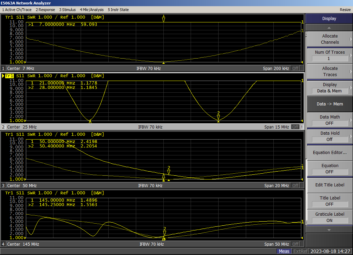This screenshot has height=255, width=353.
Task: Toggle the Equation OFF softkey
Action: [x=329, y=169]
